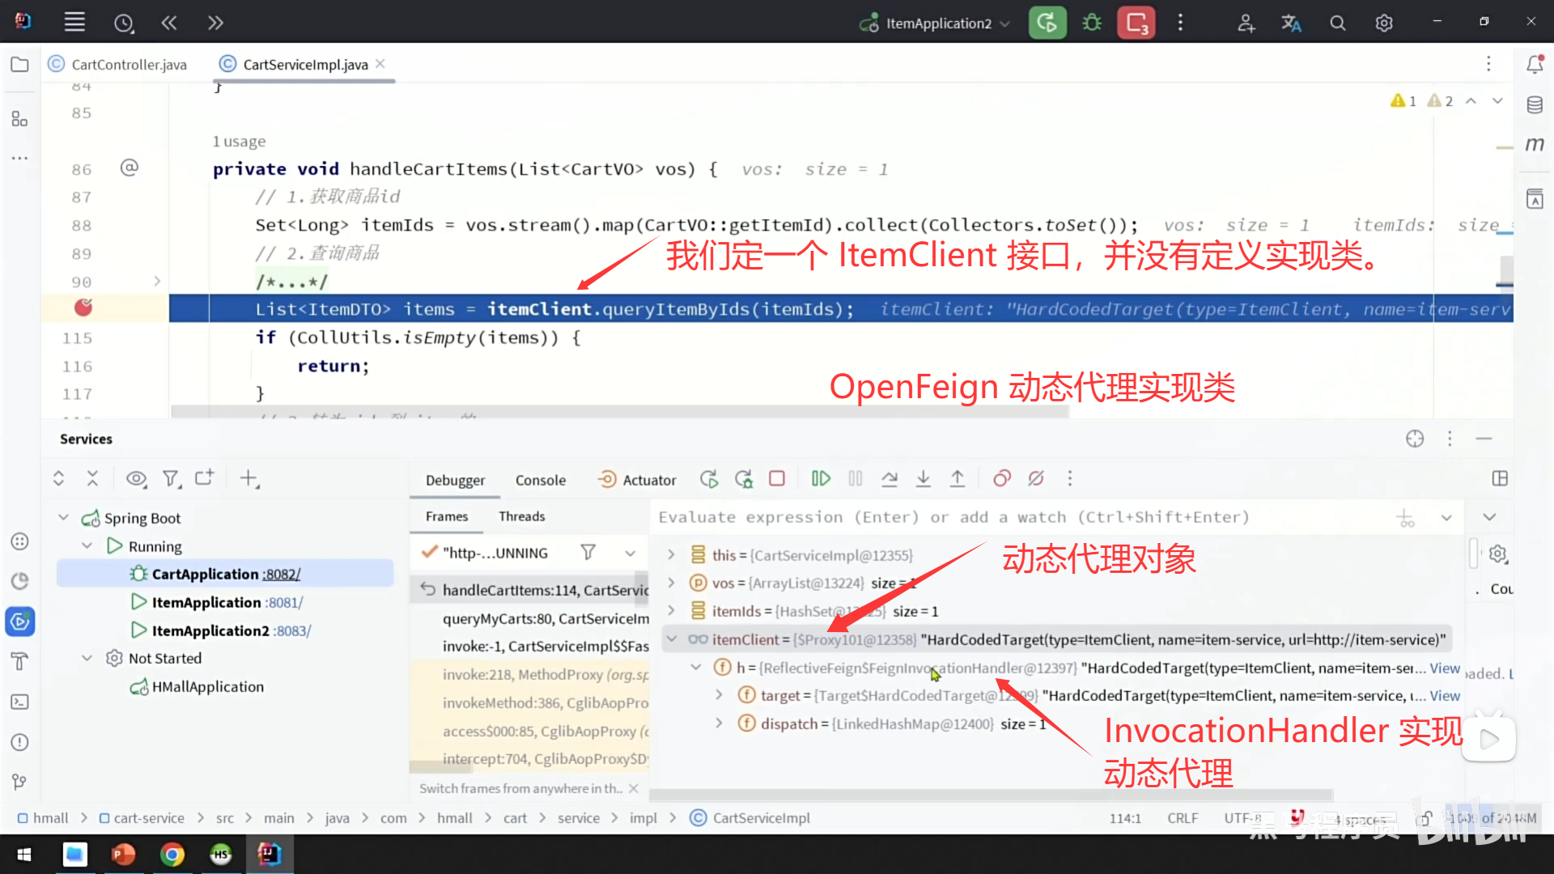Expand the dispatch LinkedHashMap variable
The height and width of the screenshot is (874, 1554).
point(719,723)
